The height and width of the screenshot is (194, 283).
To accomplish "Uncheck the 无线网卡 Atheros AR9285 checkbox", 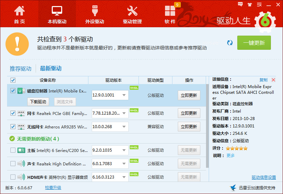I will (13, 127).
